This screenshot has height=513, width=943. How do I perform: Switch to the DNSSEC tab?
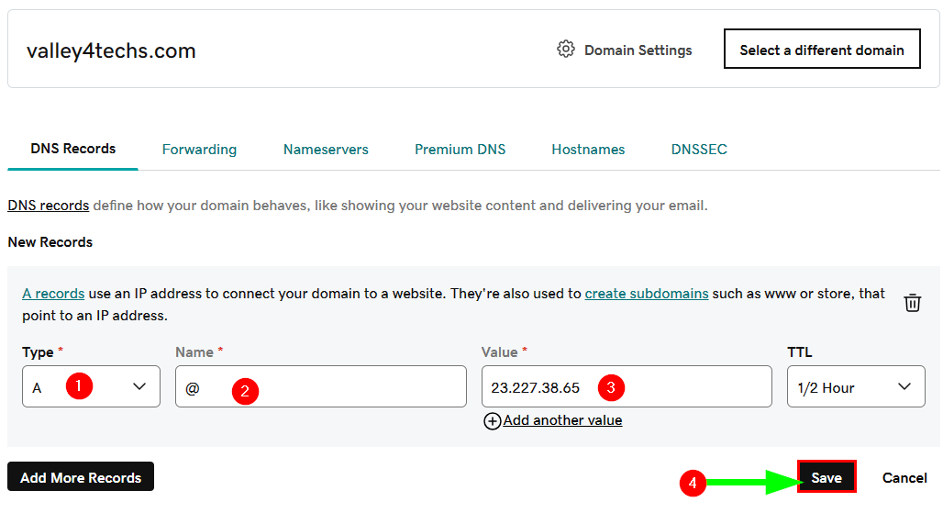[699, 150]
